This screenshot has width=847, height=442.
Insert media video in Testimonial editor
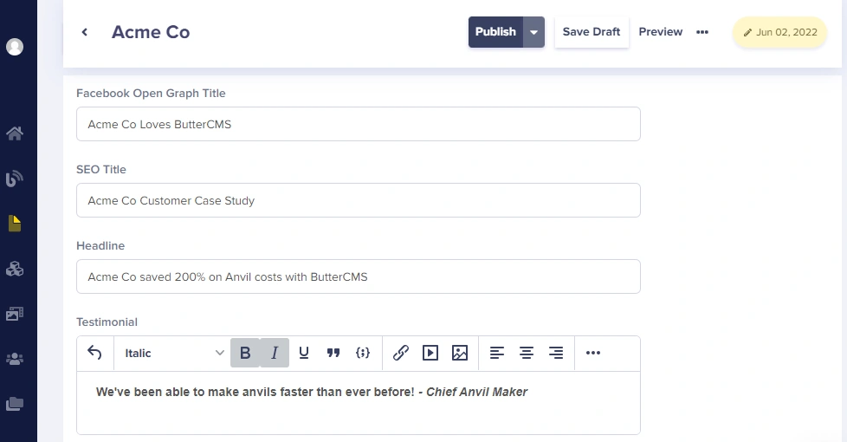430,353
